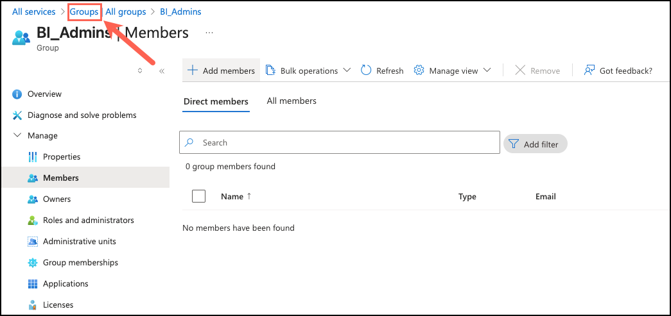Tick the select-all checkbox in table header
671x316 pixels.
(x=198, y=196)
